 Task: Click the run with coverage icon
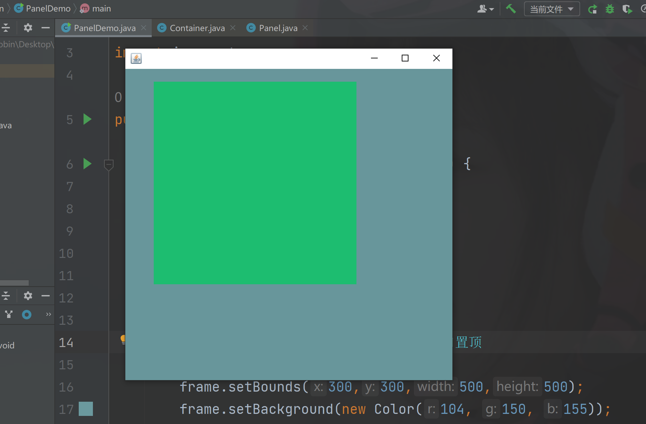pos(627,9)
